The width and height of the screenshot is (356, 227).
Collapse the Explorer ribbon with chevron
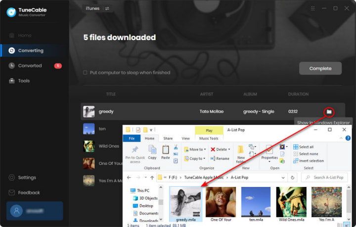(x=341, y=138)
